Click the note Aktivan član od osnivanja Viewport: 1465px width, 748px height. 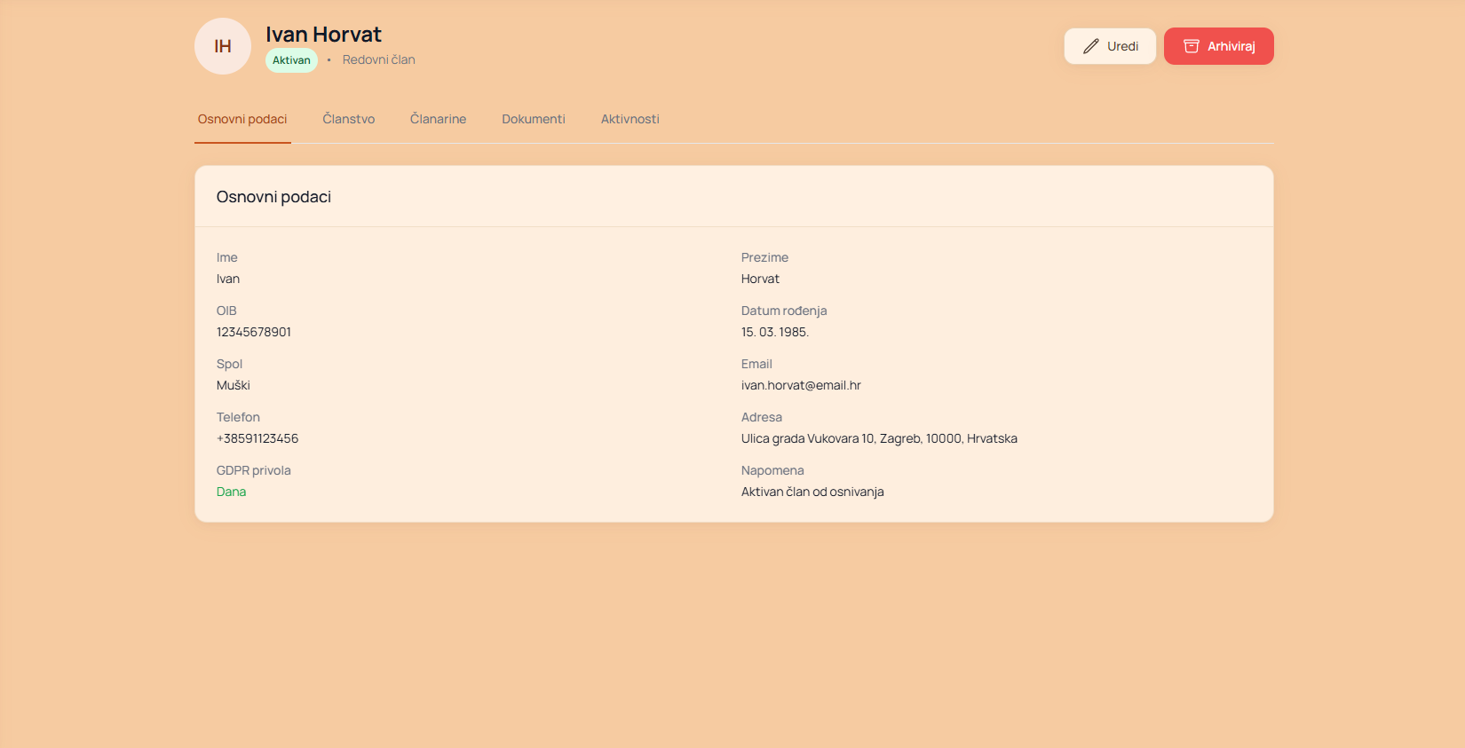(812, 492)
